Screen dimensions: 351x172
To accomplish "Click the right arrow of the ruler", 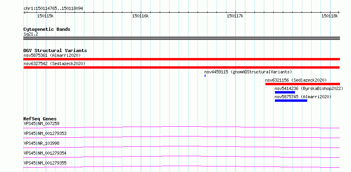I will pyautogui.click(x=339, y=12).
